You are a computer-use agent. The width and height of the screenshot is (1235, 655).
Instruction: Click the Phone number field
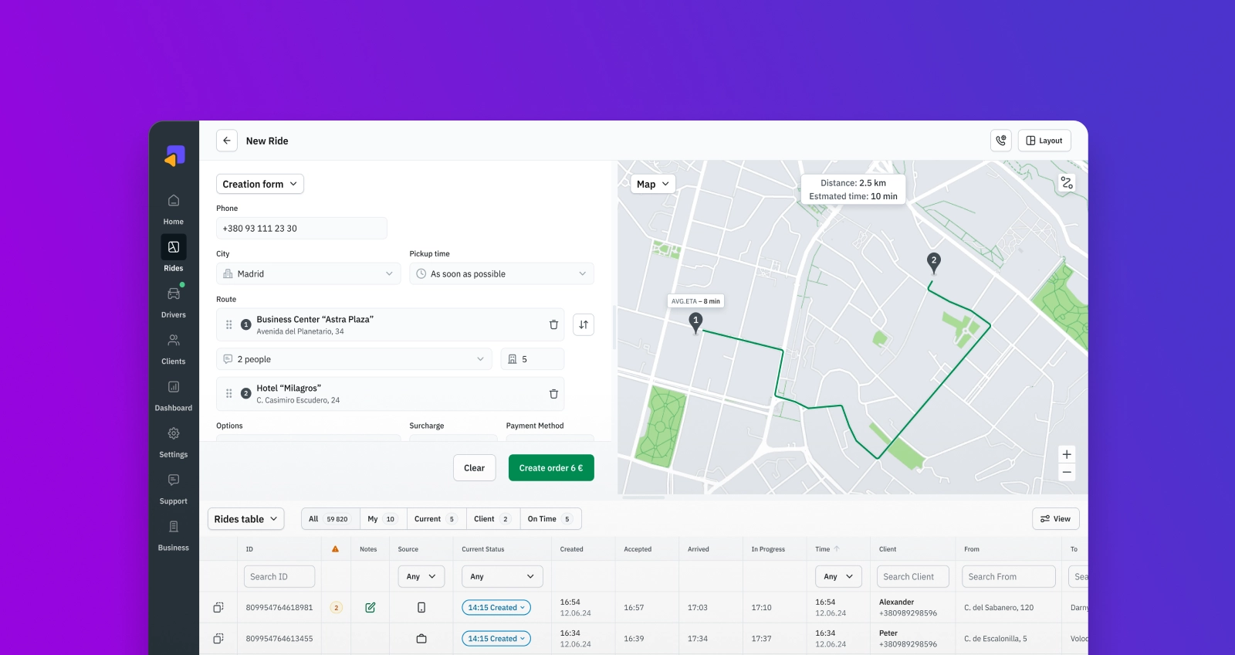click(302, 229)
